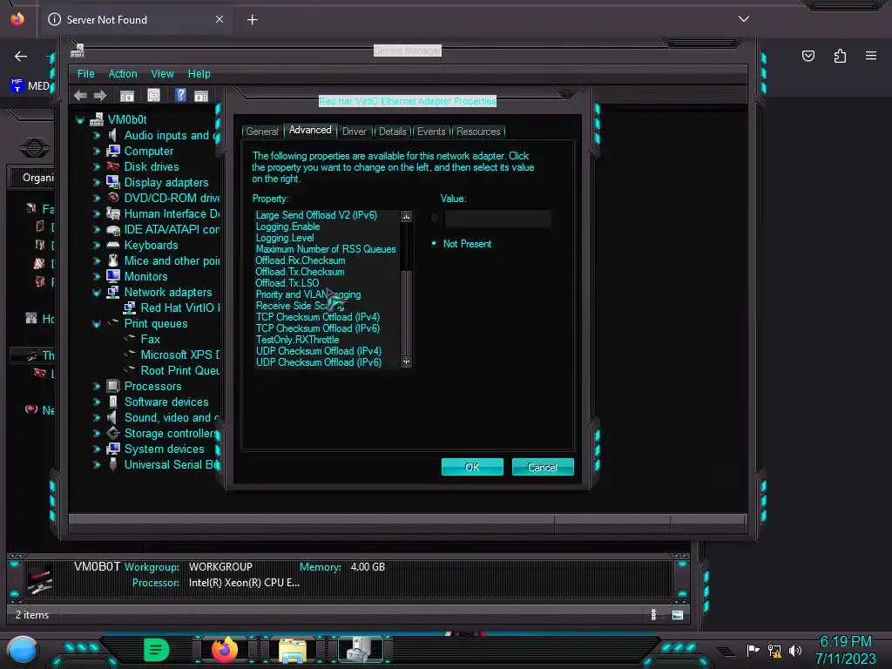
Task: Click the show/hide console tree toolbar icon
Action: pyautogui.click(x=127, y=96)
